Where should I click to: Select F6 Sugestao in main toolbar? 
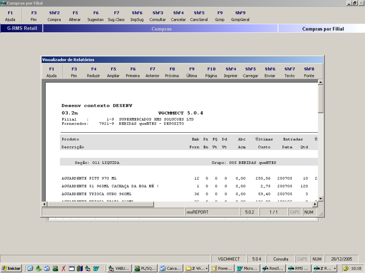pos(96,16)
